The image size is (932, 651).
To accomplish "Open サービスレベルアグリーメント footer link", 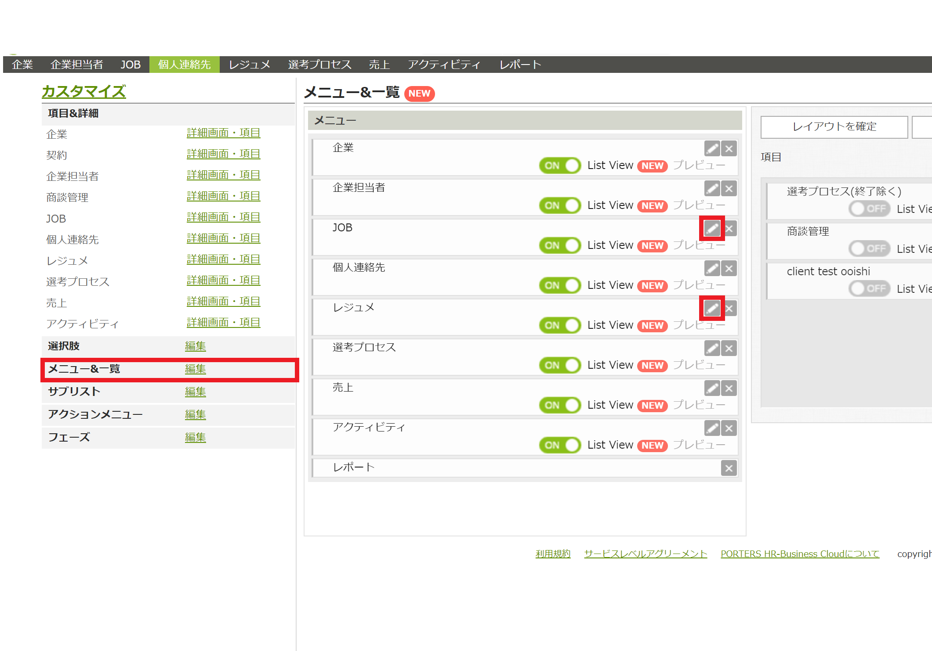I will 646,554.
